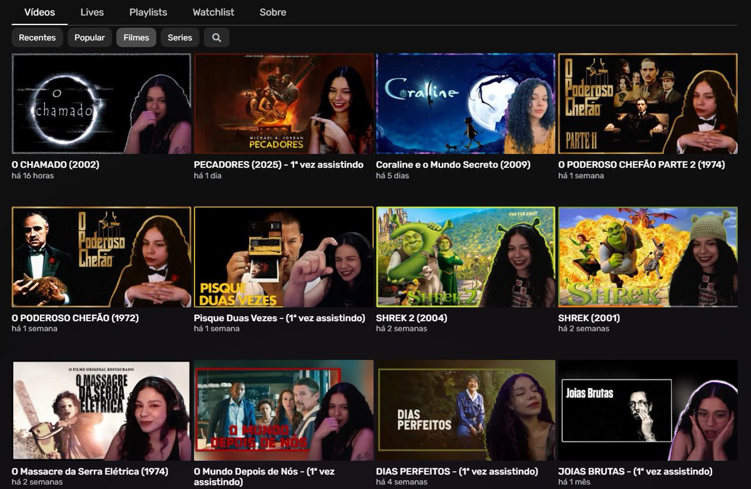This screenshot has width=751, height=489.
Task: Click the title O CHAMADO (2002)
Action: [56, 165]
